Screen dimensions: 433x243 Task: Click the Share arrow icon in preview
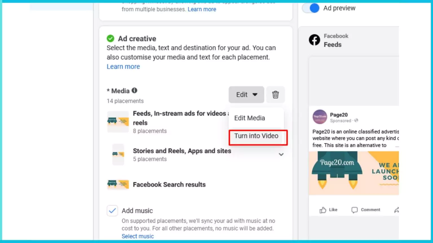tap(397, 210)
